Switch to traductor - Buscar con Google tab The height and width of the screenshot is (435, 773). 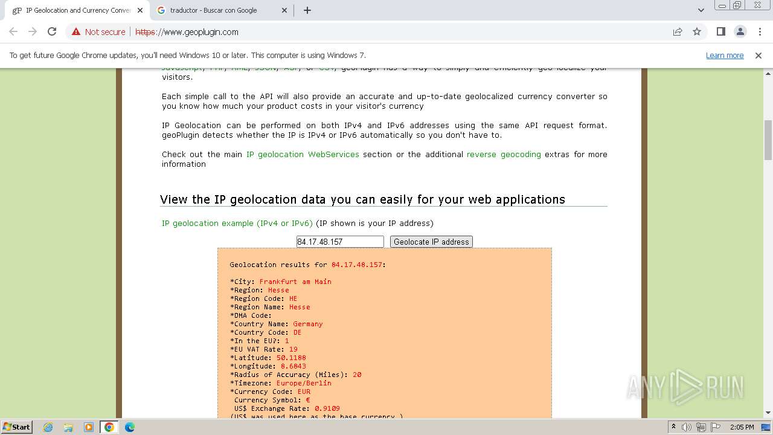click(x=221, y=10)
